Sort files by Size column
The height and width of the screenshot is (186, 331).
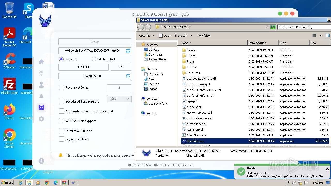tap(320, 43)
